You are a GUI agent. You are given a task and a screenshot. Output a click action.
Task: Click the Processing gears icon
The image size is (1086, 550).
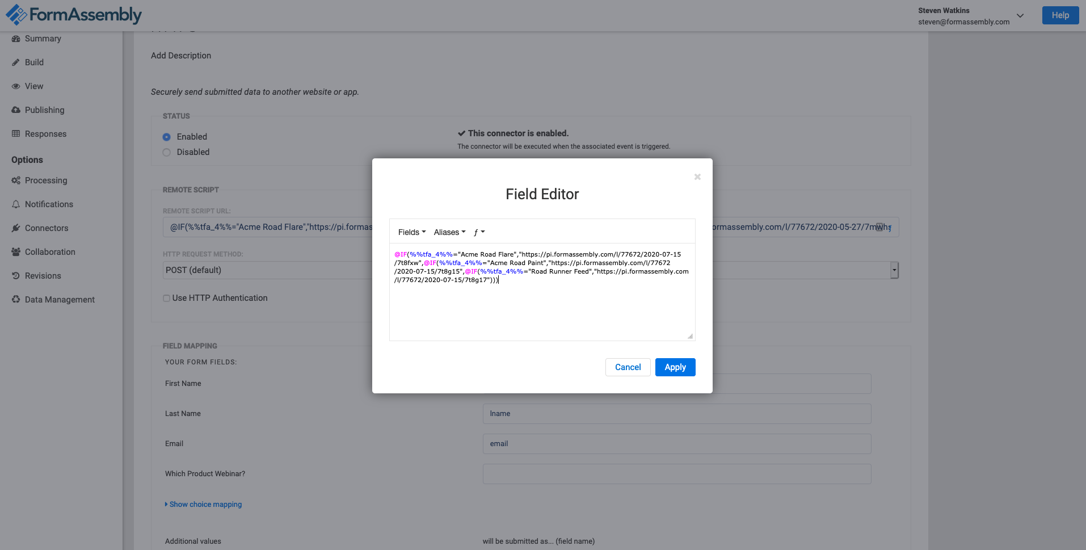tap(16, 180)
